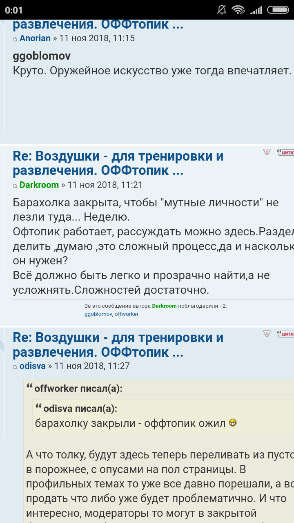Tap the muted notifications bell icon
The image size is (294, 523).
(x=222, y=10)
